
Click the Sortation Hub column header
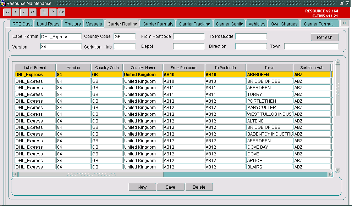[x=312, y=68]
